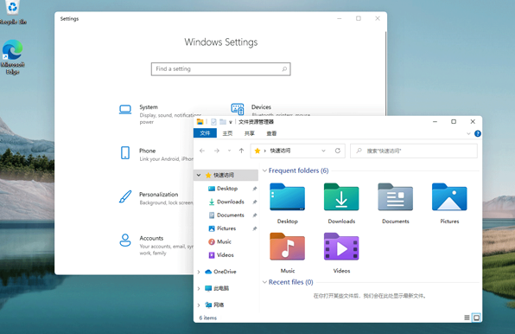
Task: Open the Videos folder icon
Action: click(341, 247)
